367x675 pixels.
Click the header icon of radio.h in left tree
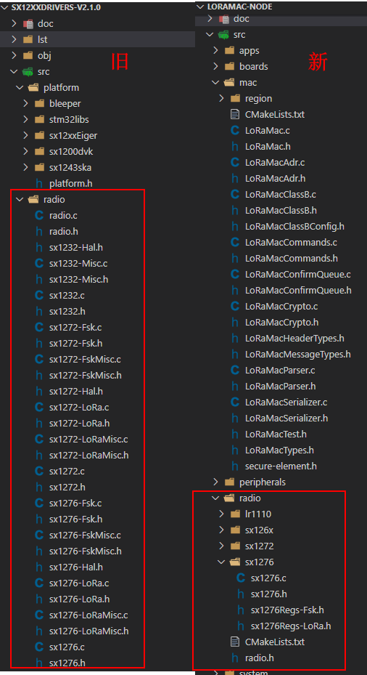[39, 231]
